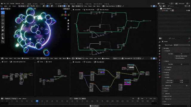The height and width of the screenshot is (107, 191).
Task: Select the Select Box tool
Action: click(x=3, y=12)
